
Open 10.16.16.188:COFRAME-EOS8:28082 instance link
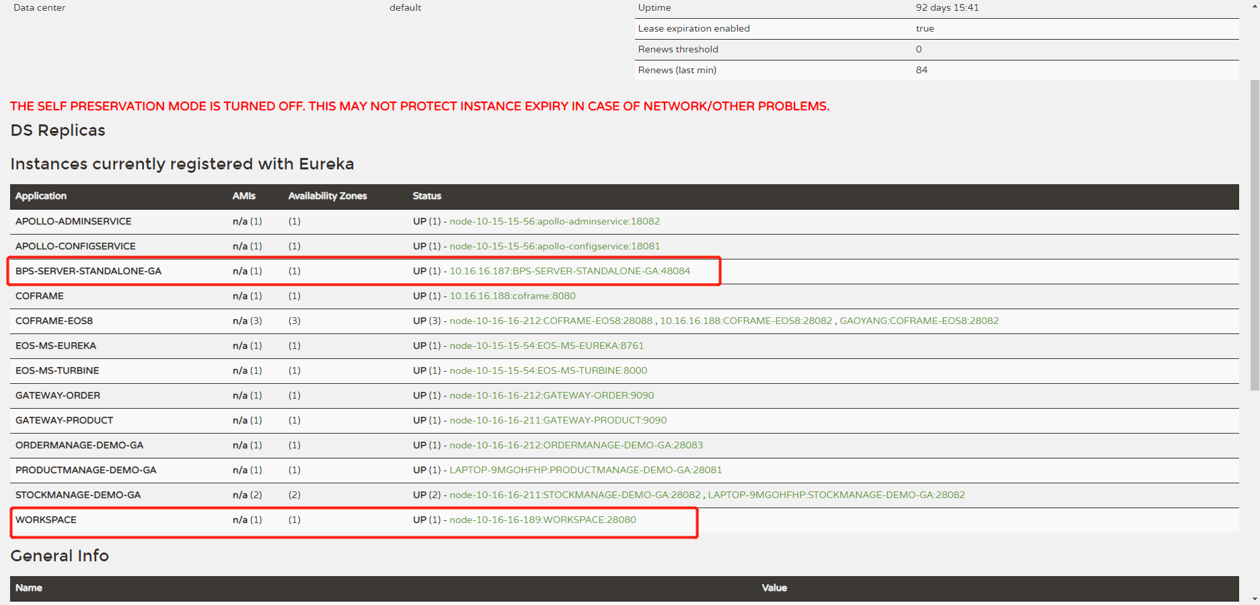tap(746, 321)
